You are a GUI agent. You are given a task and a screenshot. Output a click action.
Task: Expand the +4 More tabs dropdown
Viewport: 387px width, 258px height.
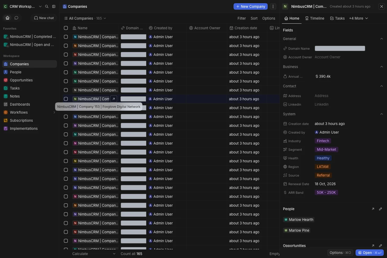[359, 18]
